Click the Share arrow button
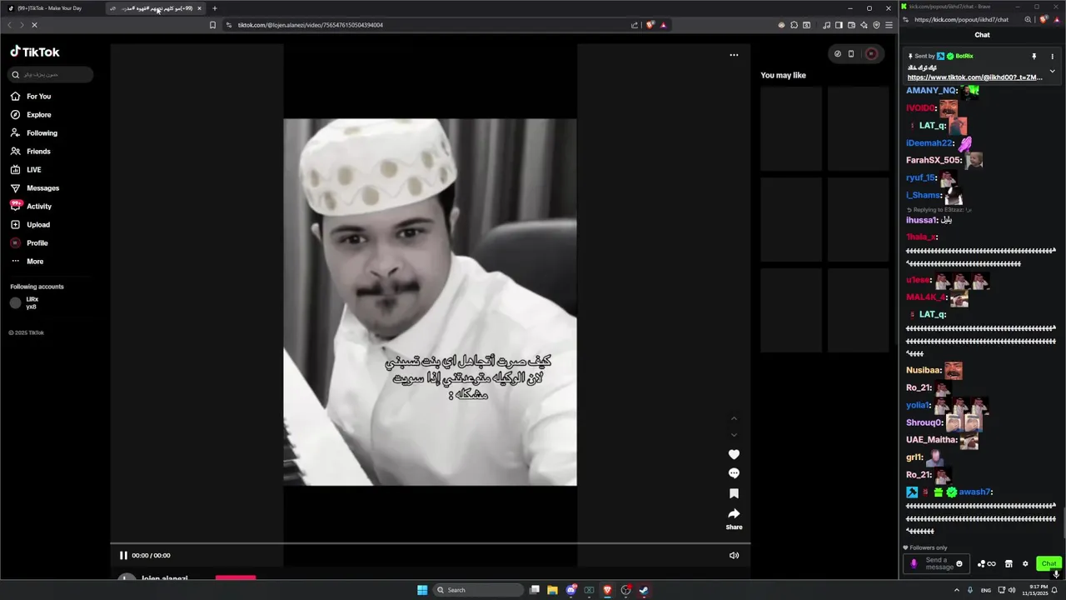This screenshot has width=1066, height=600. coord(734,513)
